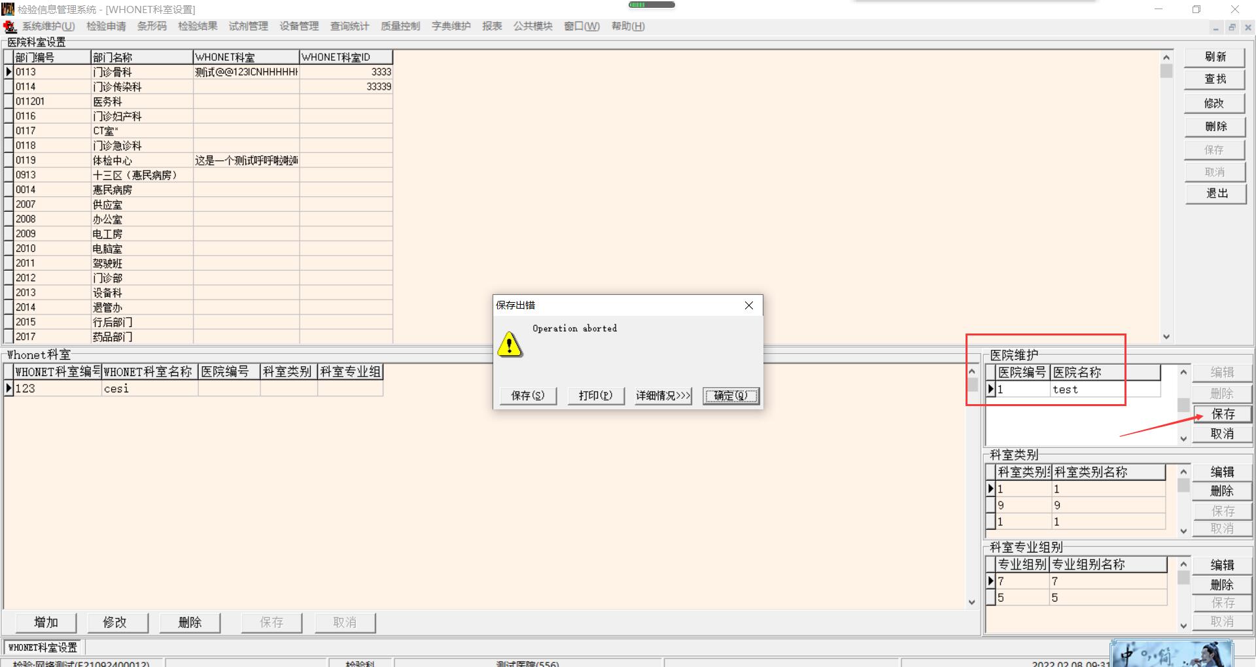1256x667 pixels.
Task: Select the 医务科 department cell
Action: click(x=142, y=101)
